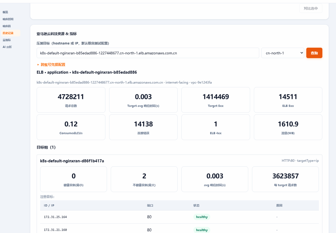Go to 响应时间 sidebar item
The width and height of the screenshot is (336, 233).
pos(8,19)
